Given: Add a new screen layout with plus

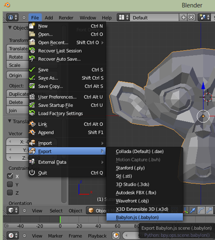Looking at the screenshot, I should (x=184, y=17).
